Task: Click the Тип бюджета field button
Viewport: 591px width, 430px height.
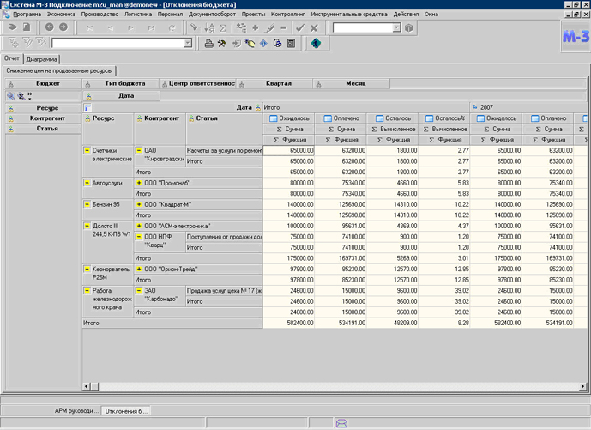Action: click(121, 83)
